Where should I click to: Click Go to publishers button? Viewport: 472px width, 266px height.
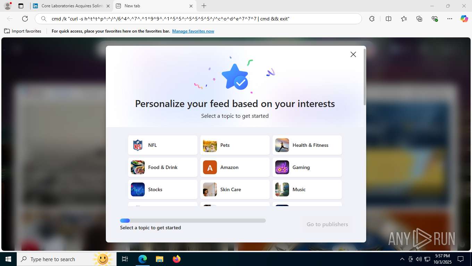coord(327,224)
